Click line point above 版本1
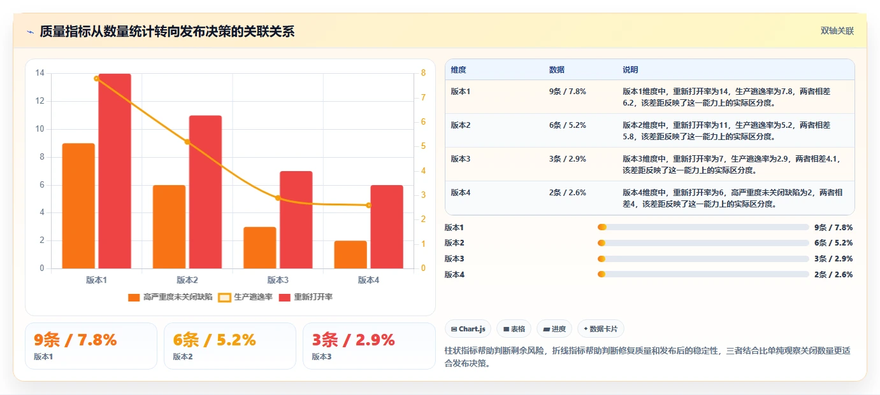Image resolution: width=880 pixels, height=395 pixels. [97, 78]
